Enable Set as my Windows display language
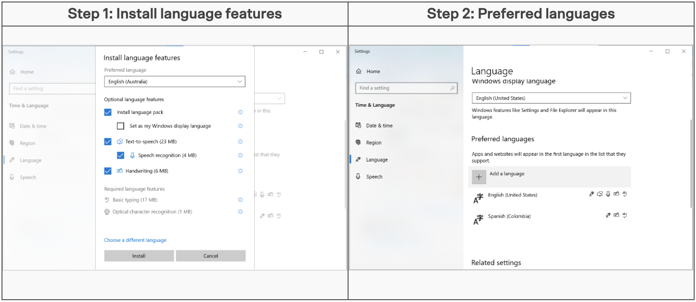Image resolution: width=696 pixels, height=302 pixels. (x=121, y=126)
